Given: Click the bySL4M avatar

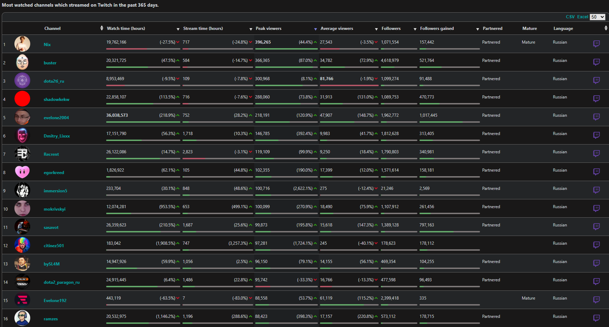Looking at the screenshot, I should [22, 263].
